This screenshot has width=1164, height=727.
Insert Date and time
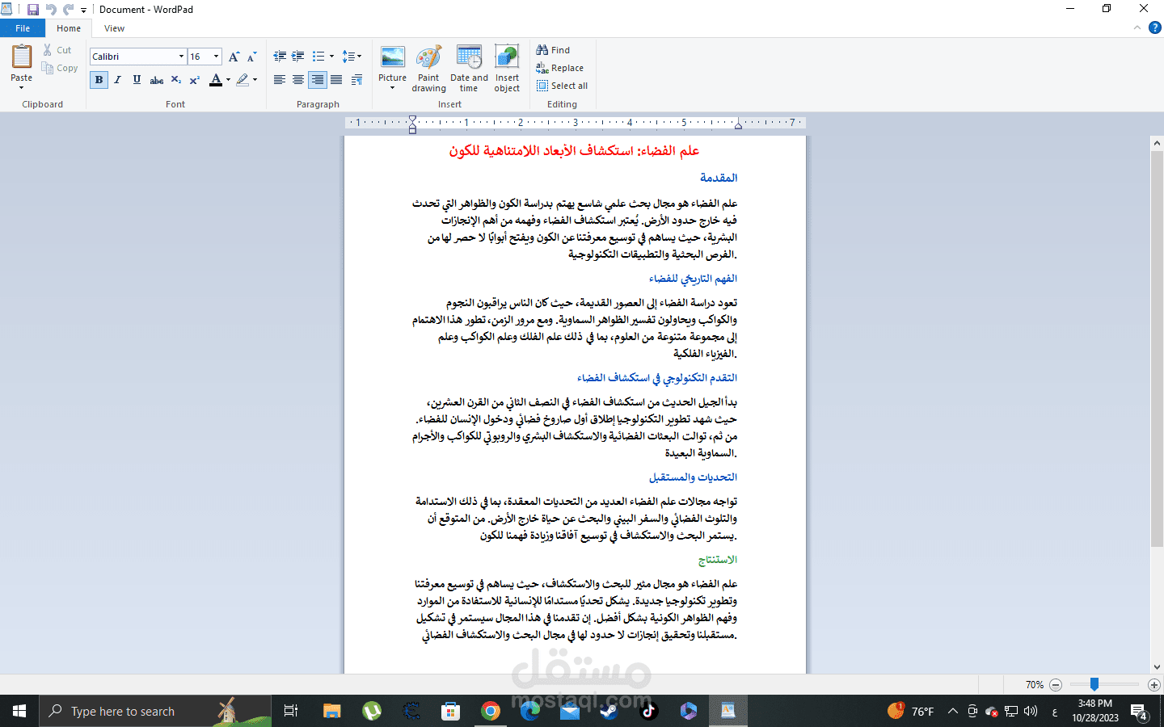coord(469,69)
